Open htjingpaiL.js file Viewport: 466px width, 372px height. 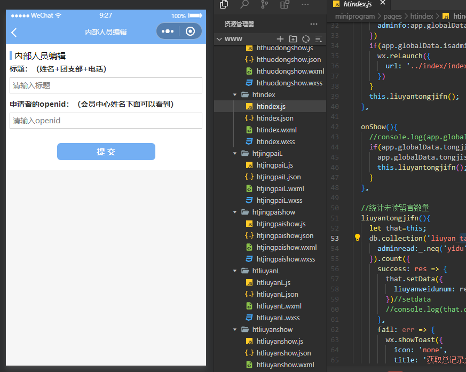pos(270,165)
